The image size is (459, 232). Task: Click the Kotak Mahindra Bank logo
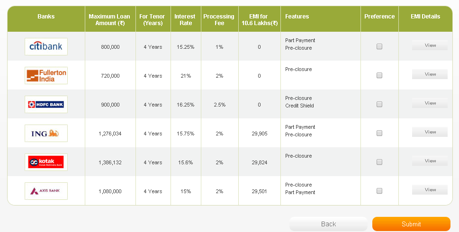[46, 162]
